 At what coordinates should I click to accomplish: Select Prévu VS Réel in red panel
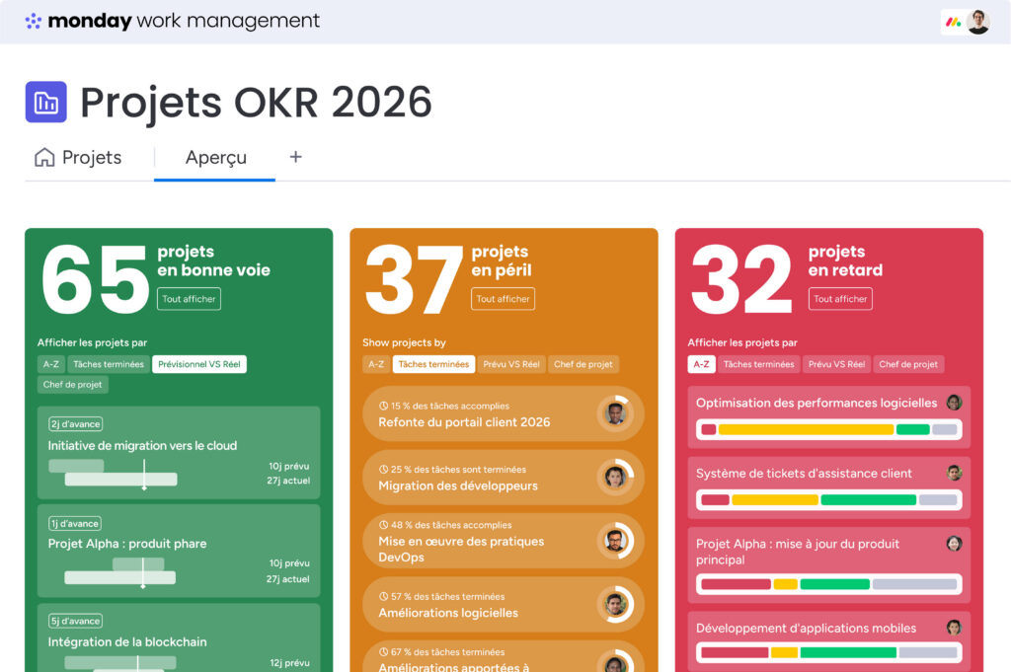pyautogui.click(x=837, y=364)
